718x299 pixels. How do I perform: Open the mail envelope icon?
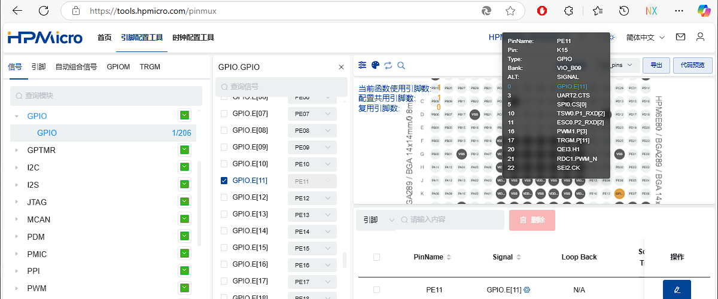[x=680, y=37]
